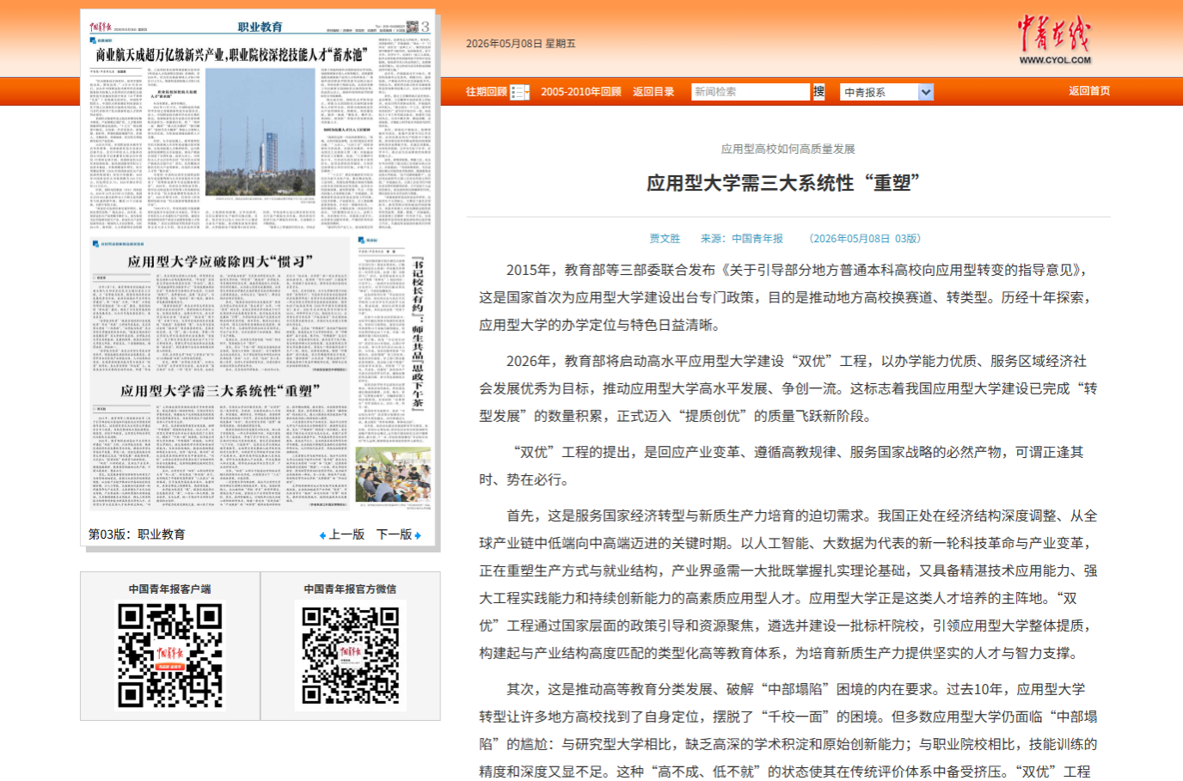1183x781 pixels.
Task: Click the 中国青年报官方微信 label
Action: click(x=351, y=589)
